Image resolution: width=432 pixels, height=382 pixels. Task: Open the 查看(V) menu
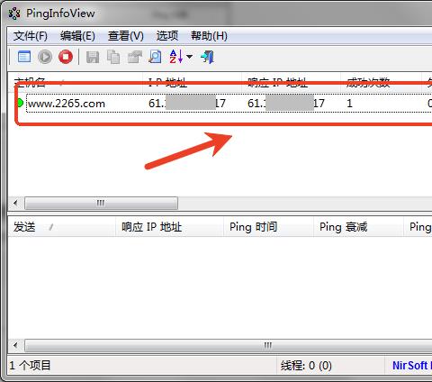click(x=126, y=36)
